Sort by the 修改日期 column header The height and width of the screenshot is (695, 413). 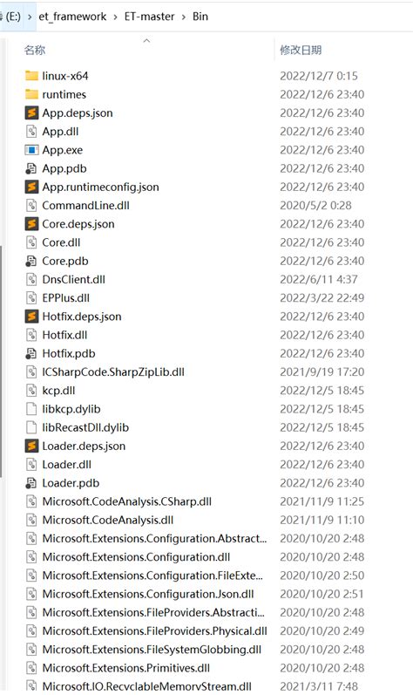pyautogui.click(x=301, y=50)
